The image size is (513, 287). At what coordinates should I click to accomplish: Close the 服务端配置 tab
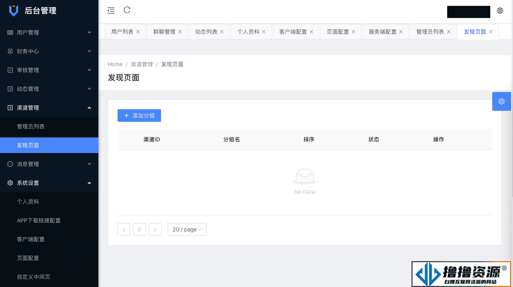tap(401, 32)
